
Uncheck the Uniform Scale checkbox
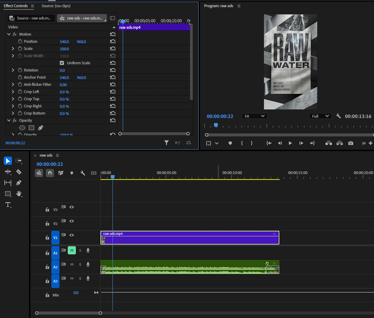(62, 63)
